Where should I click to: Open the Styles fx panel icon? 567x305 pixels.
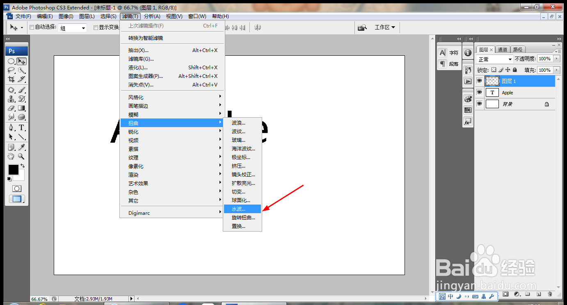(x=468, y=122)
